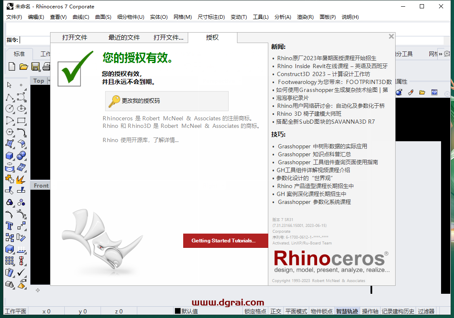Switch to the 授权 tab
This screenshot has width=454, height=318.
pos(212,37)
